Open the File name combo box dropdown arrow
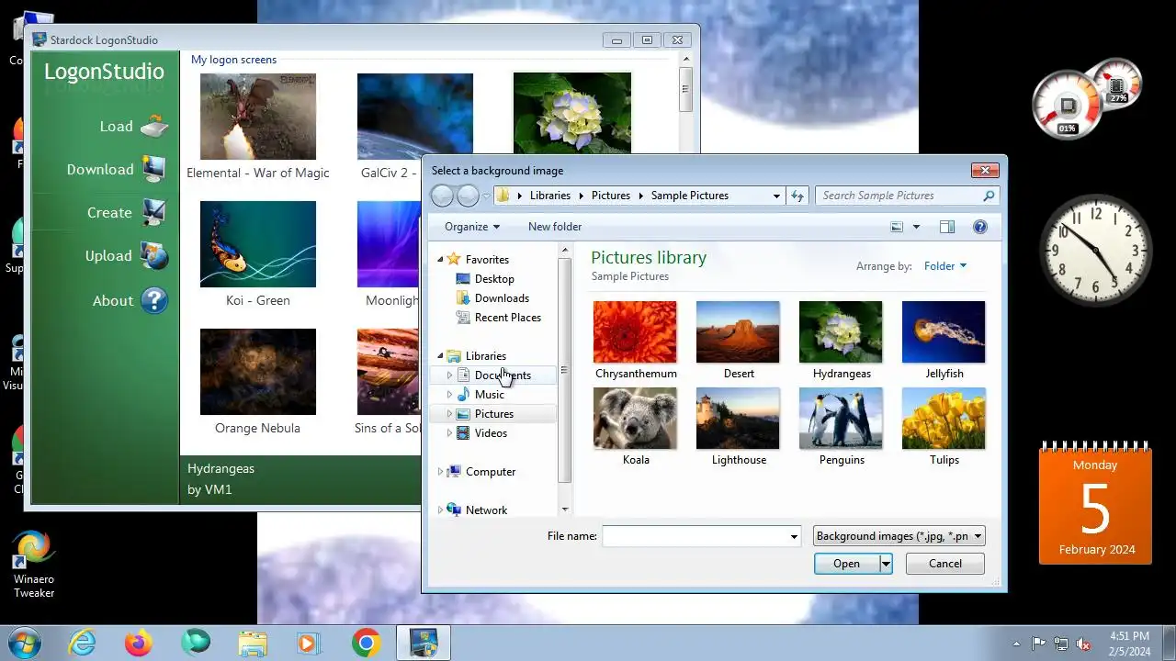This screenshot has height=661, width=1176. pyautogui.click(x=794, y=536)
